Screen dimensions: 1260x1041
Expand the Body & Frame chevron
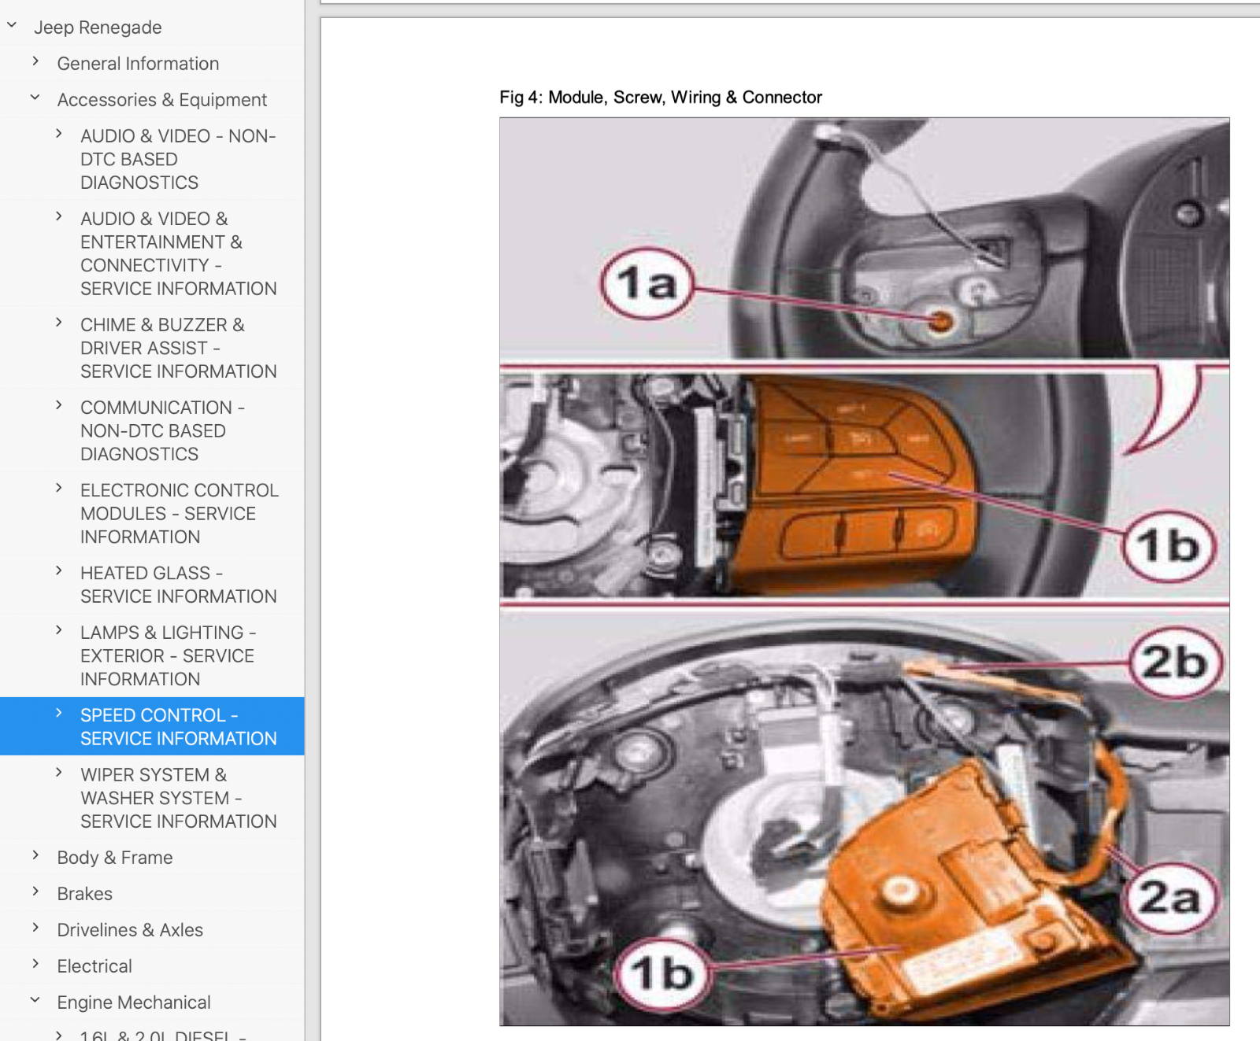point(35,856)
